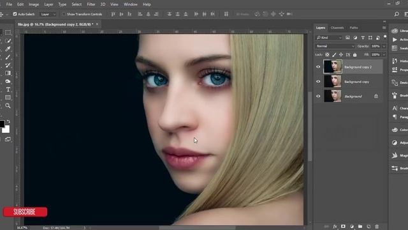Lock transparent pixels of the layer
408x230 pixels.
pos(327,55)
